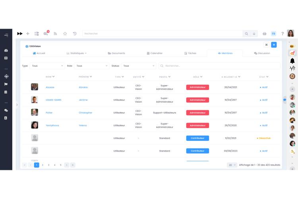
Task: Toggle fullscreen expand button in workspace header
Action: tap(266, 45)
